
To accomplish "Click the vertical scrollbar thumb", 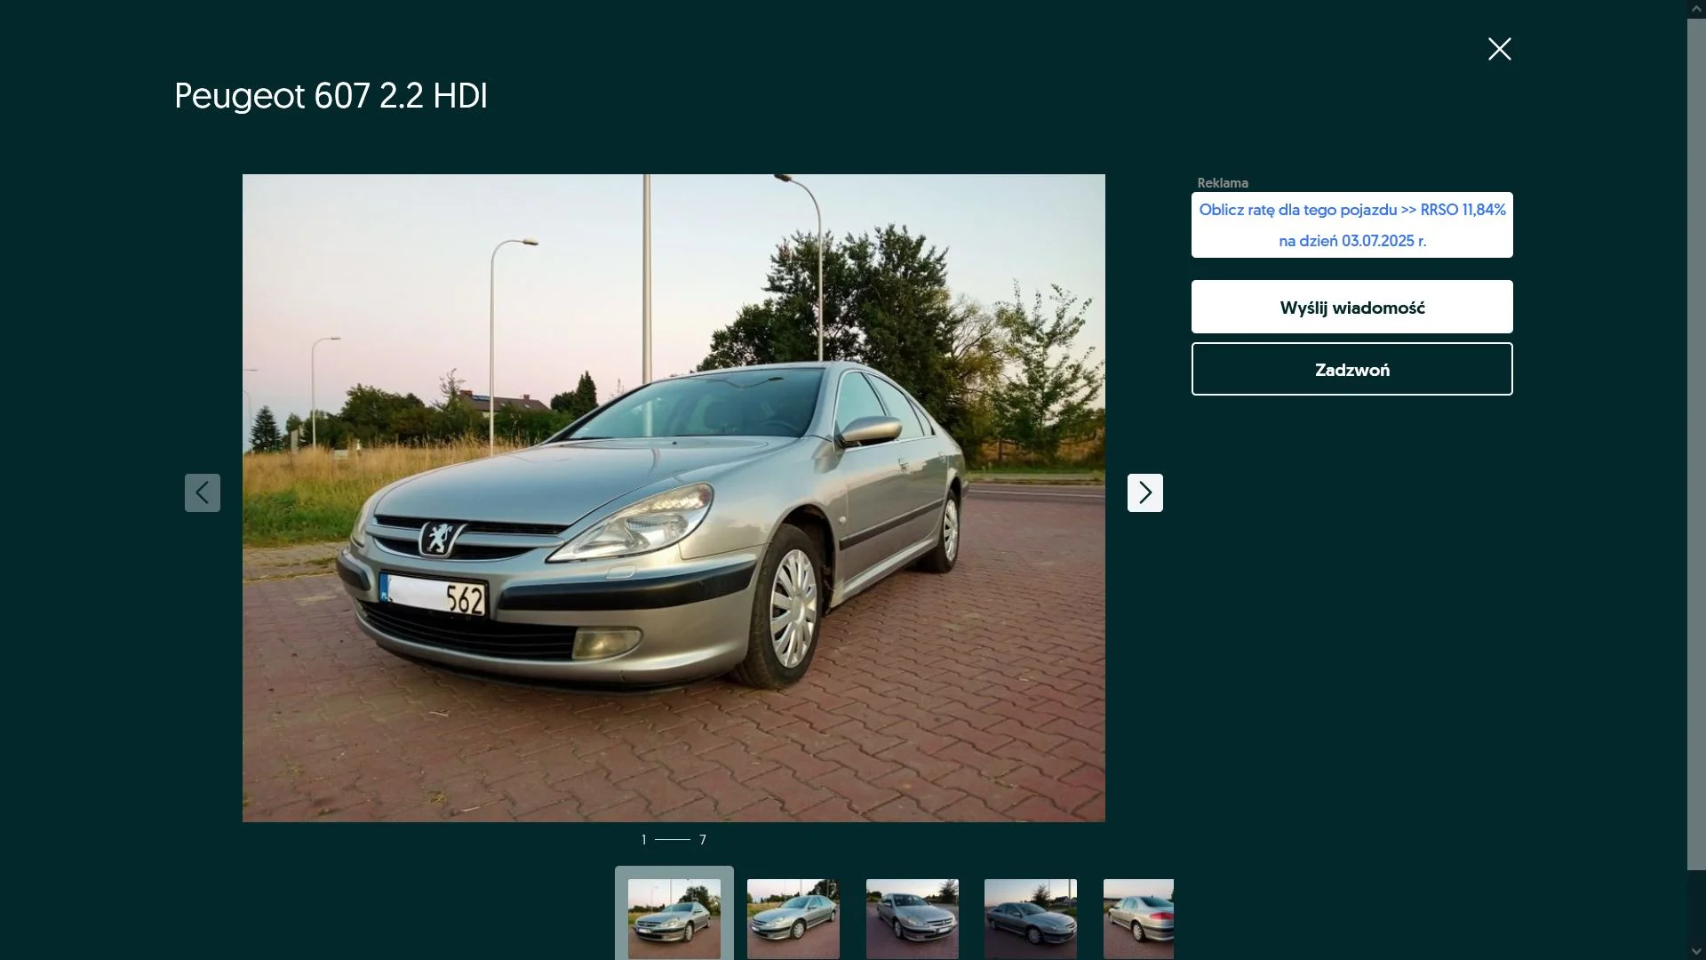I will [1696, 444].
